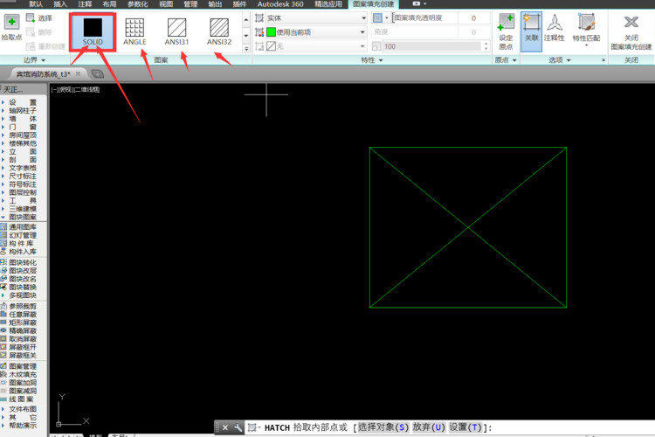Close the 宾馆消防系统_t3 drawing tab
Viewport: 655px width, 437px height.
point(78,73)
